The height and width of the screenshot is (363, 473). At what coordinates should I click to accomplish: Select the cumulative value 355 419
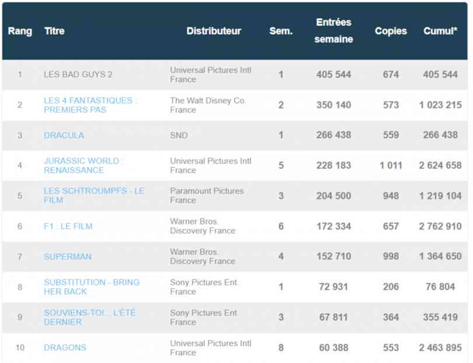[x=440, y=317]
